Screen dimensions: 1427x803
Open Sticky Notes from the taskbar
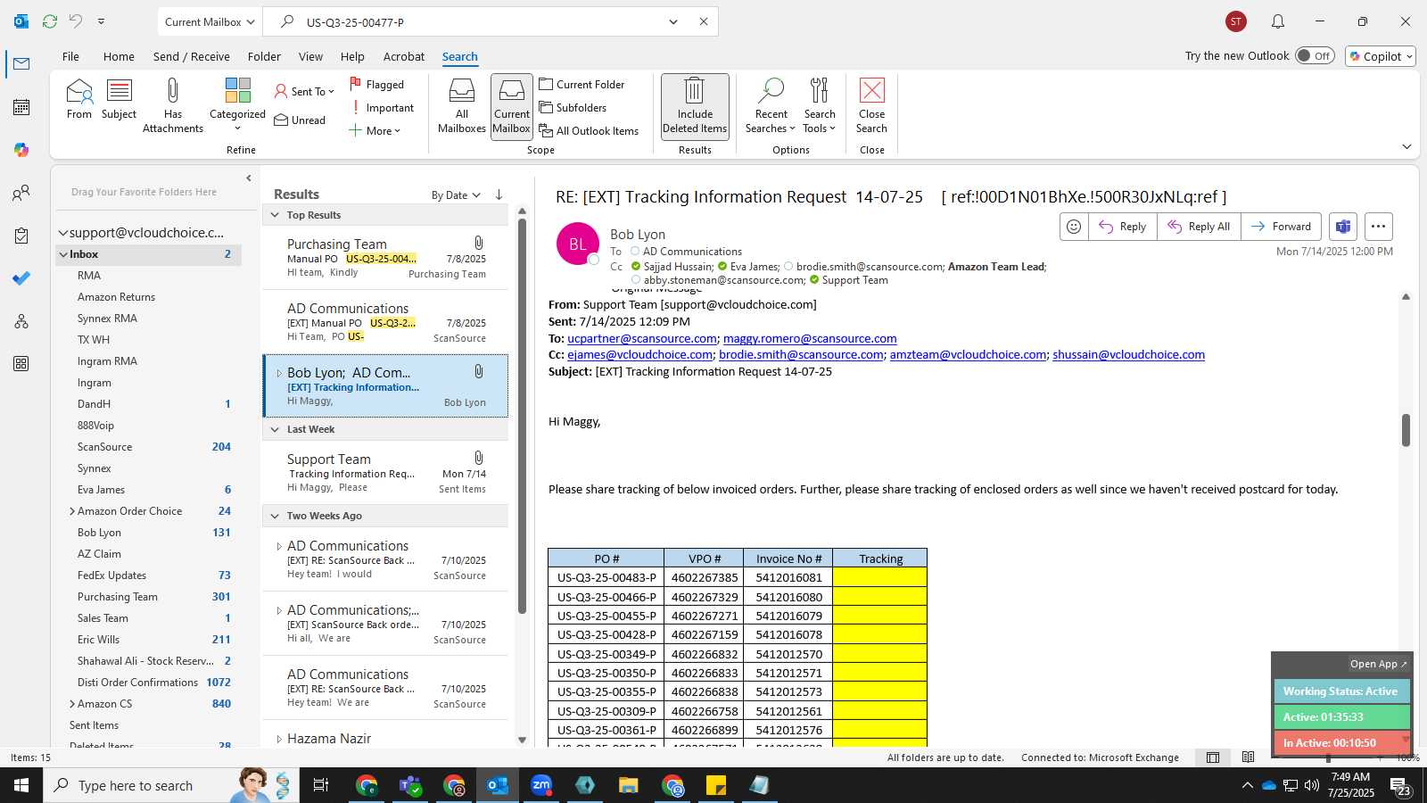716,785
